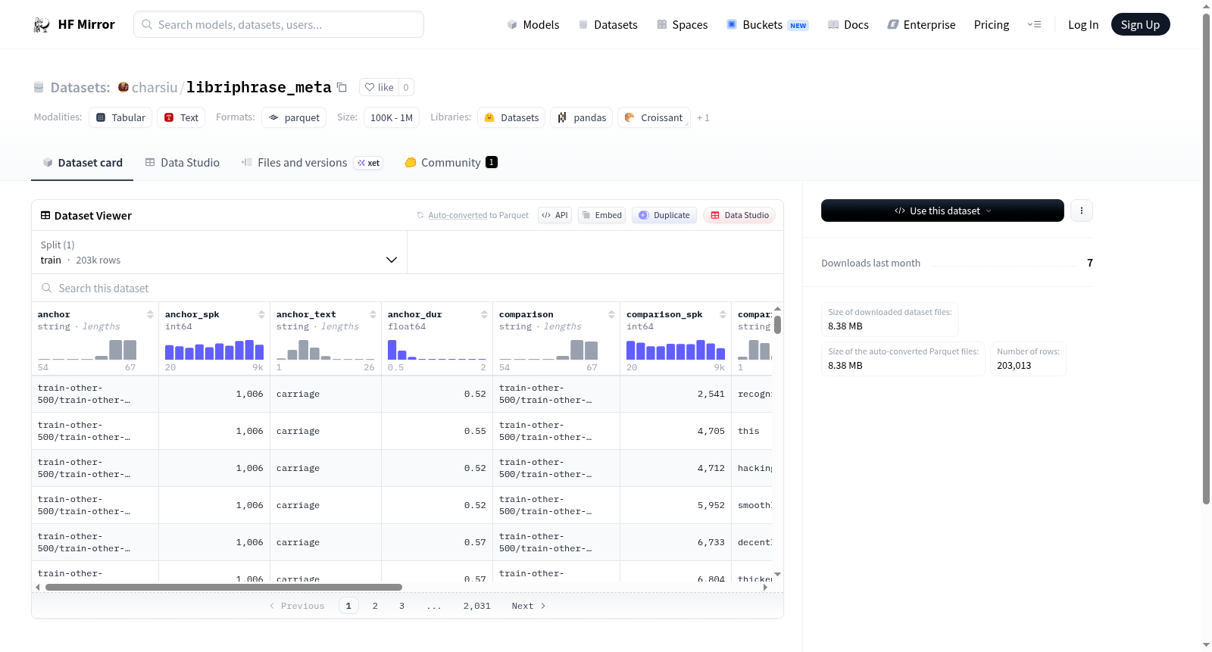Open the Spaces menu item

pyautogui.click(x=682, y=25)
